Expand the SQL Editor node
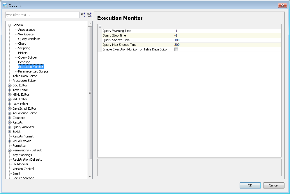 (x=9, y=85)
